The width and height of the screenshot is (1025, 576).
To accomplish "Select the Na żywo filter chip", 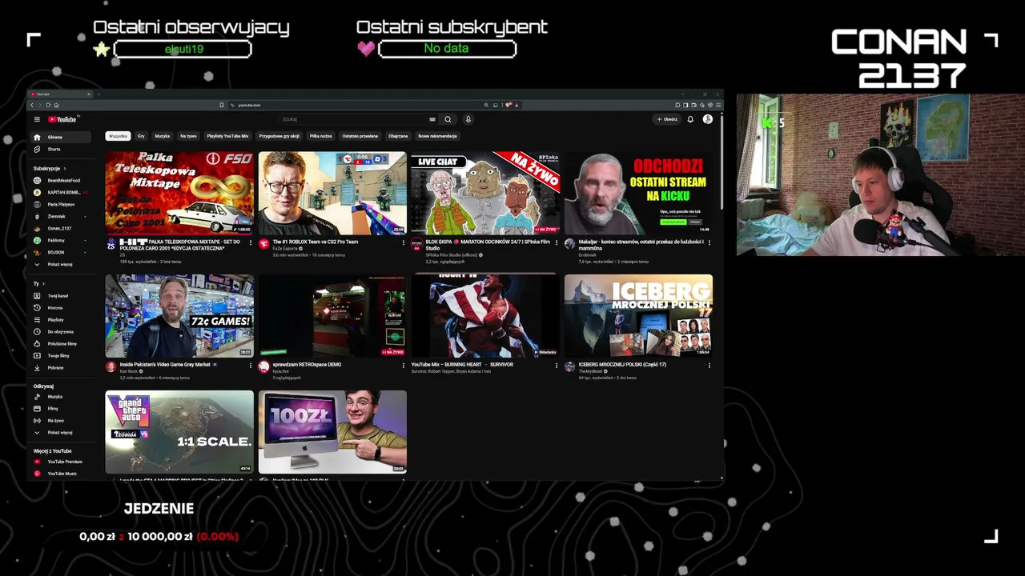I will [x=188, y=136].
